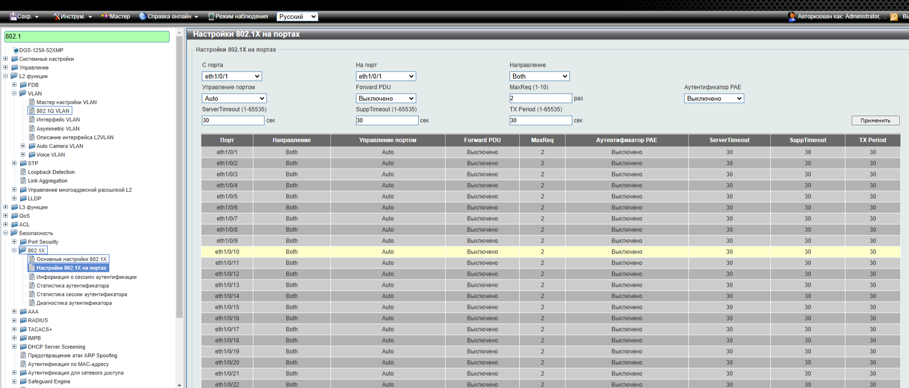Click the Administrator user icon
The height and width of the screenshot is (388, 909).
point(791,17)
